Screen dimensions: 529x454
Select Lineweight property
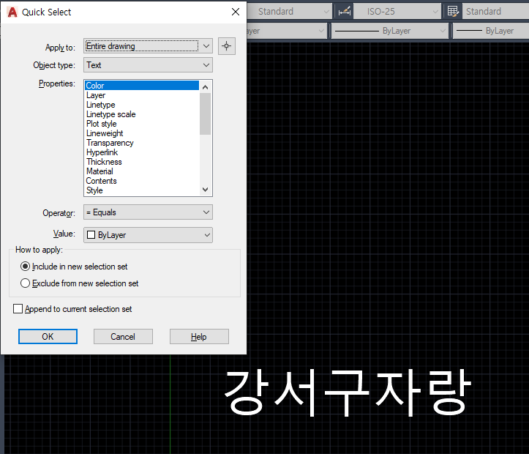[x=142, y=133]
